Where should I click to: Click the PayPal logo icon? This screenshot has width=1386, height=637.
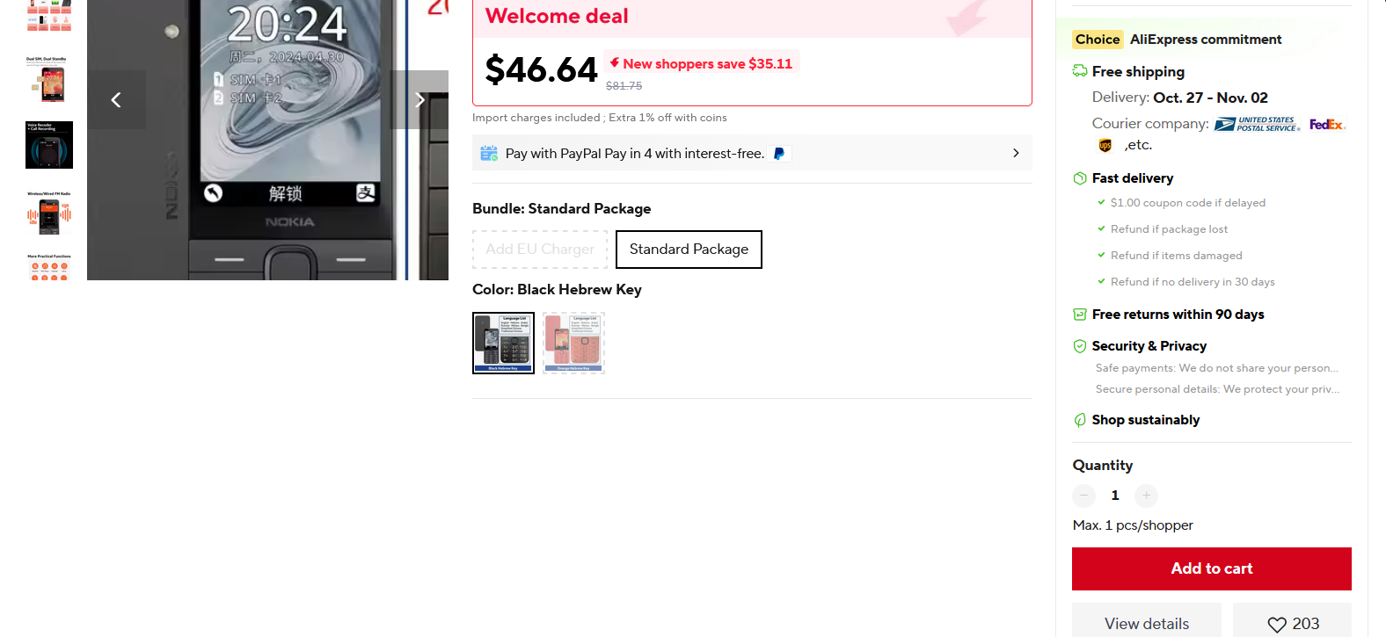(779, 154)
